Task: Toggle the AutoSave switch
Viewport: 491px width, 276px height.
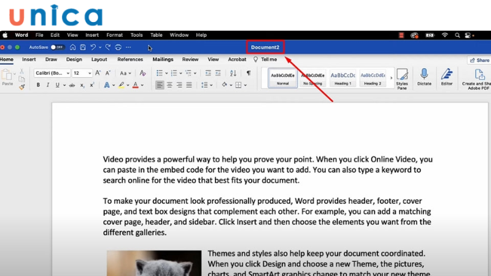Action: [57, 47]
